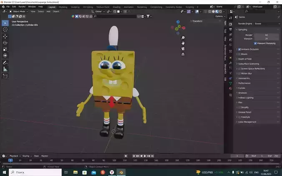The height and width of the screenshot is (176, 282).
Task: Open the Render properties tab icon
Action: (x=231, y=24)
